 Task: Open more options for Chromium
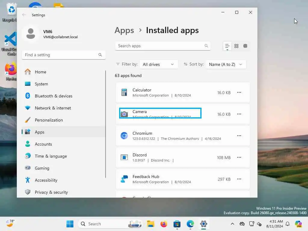pyautogui.click(x=239, y=136)
